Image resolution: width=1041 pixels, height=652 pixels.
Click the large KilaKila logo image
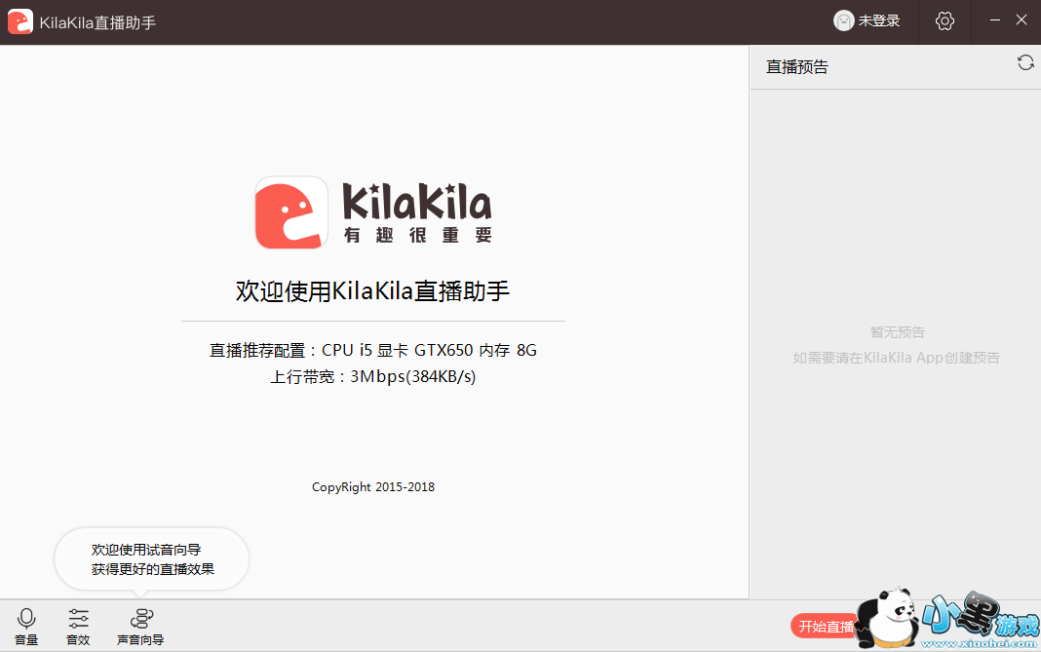pos(373,212)
